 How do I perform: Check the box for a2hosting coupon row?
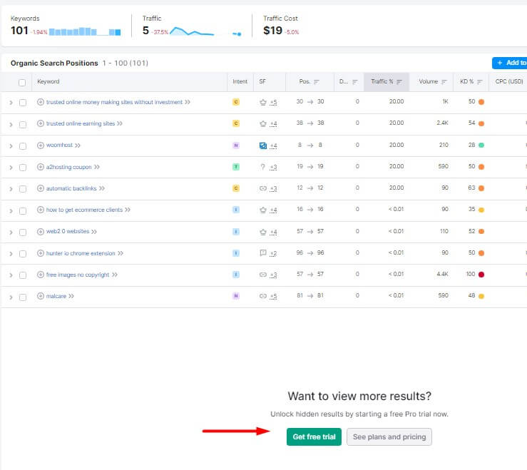tap(23, 168)
